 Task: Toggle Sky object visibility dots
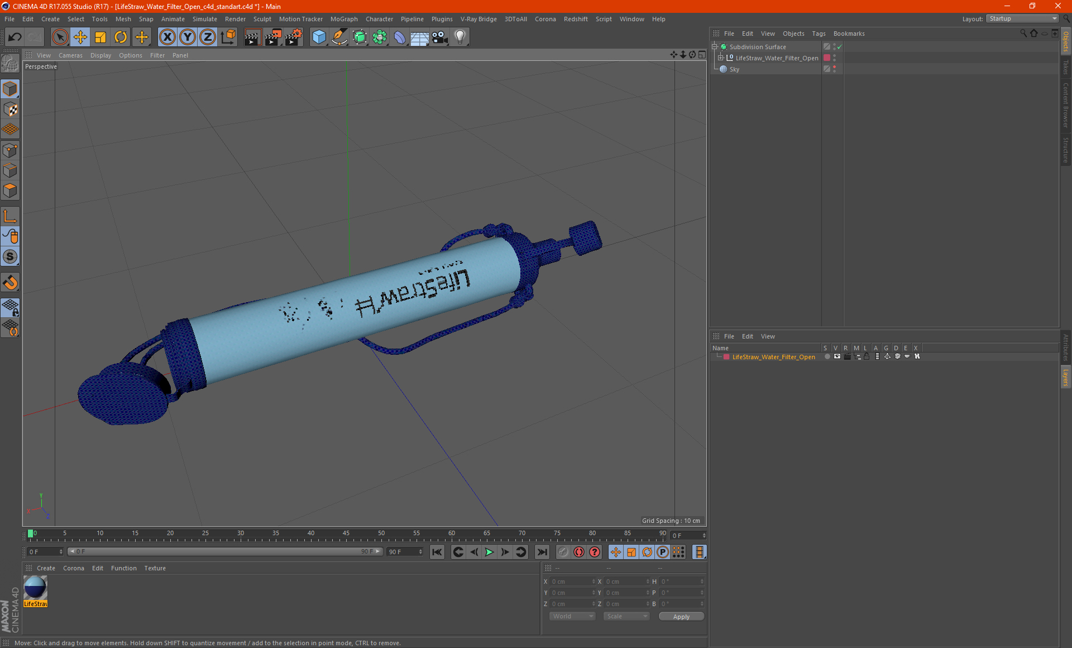[x=834, y=69]
